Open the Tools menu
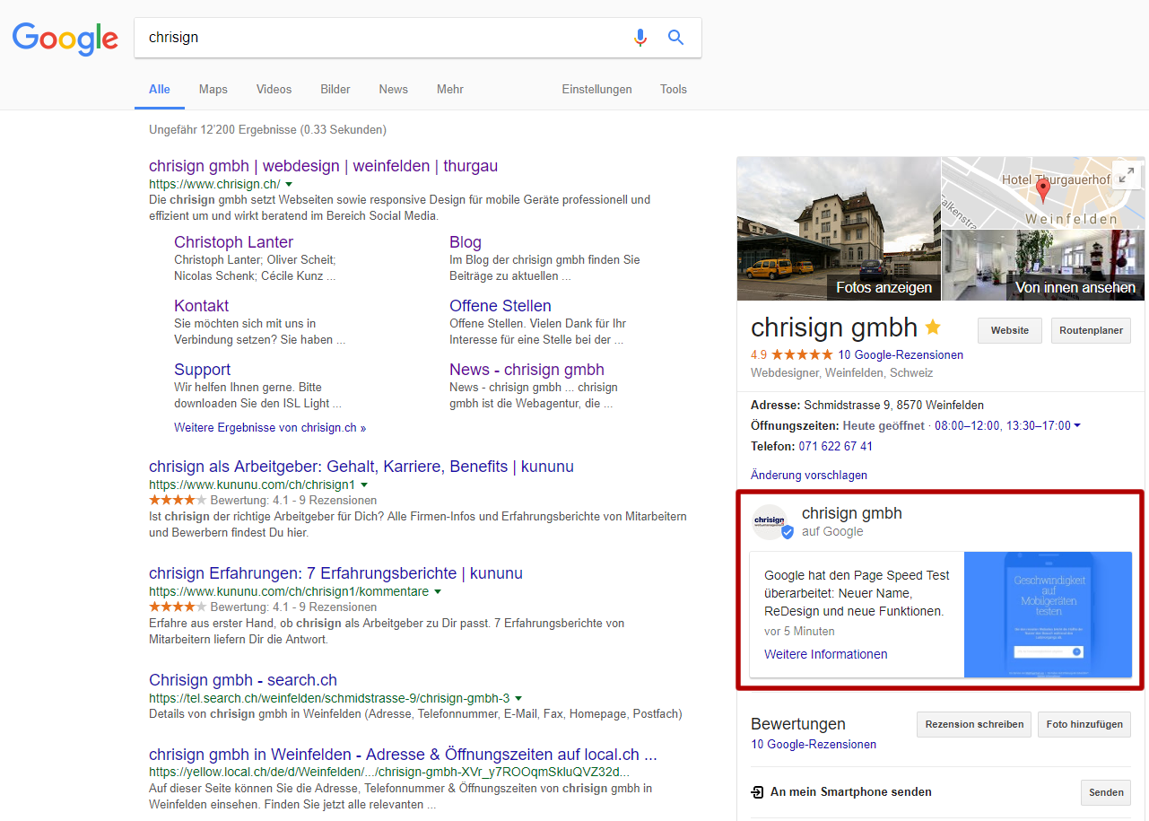Viewport: 1149px width, 821px height. [x=674, y=89]
